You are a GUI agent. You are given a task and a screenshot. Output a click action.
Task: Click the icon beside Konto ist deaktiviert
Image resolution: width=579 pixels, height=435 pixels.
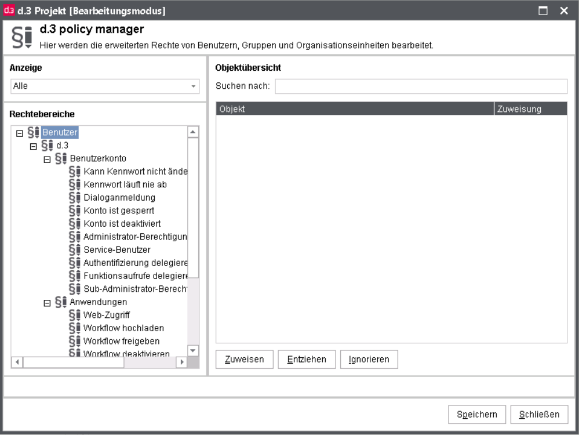75,224
